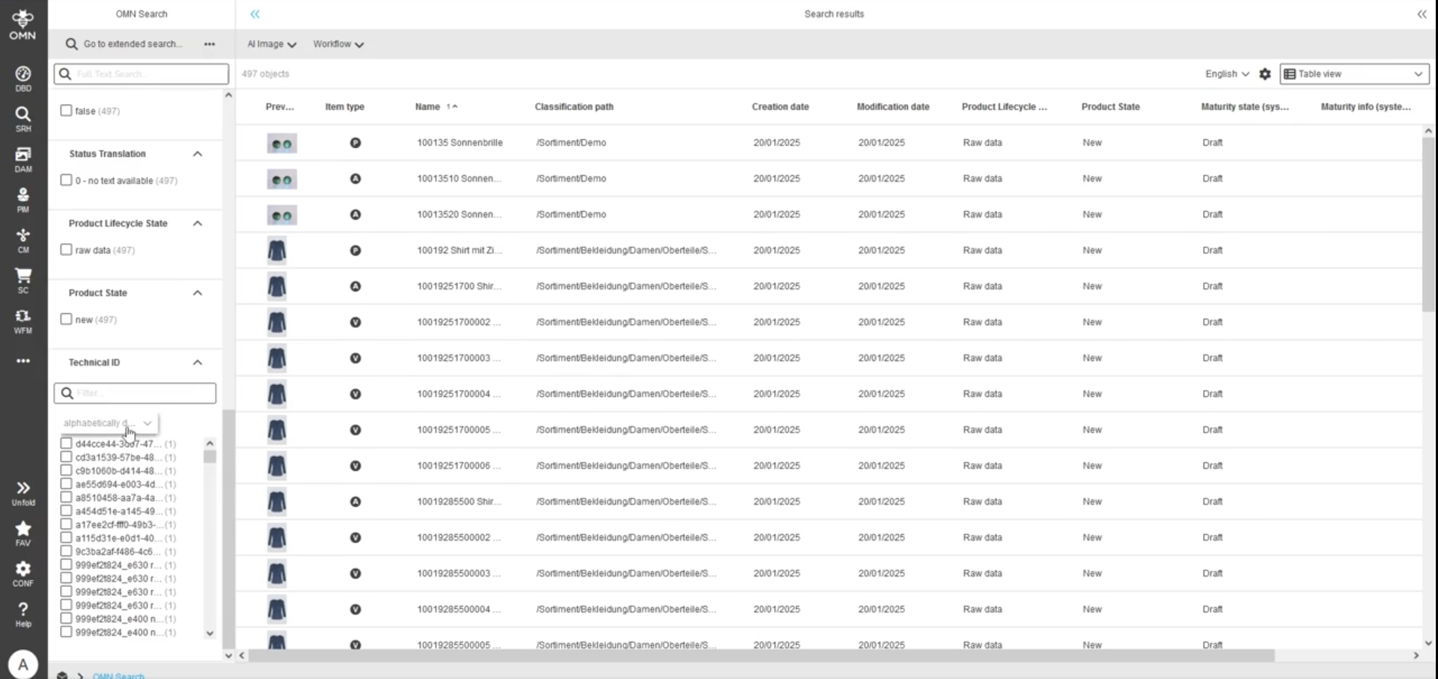1438x679 pixels.
Task: Open the 100135 Sonnenbrille item name
Action: [460, 143]
